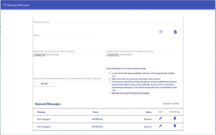
Task: Click the add-to-queue file icon
Action: [175, 32]
